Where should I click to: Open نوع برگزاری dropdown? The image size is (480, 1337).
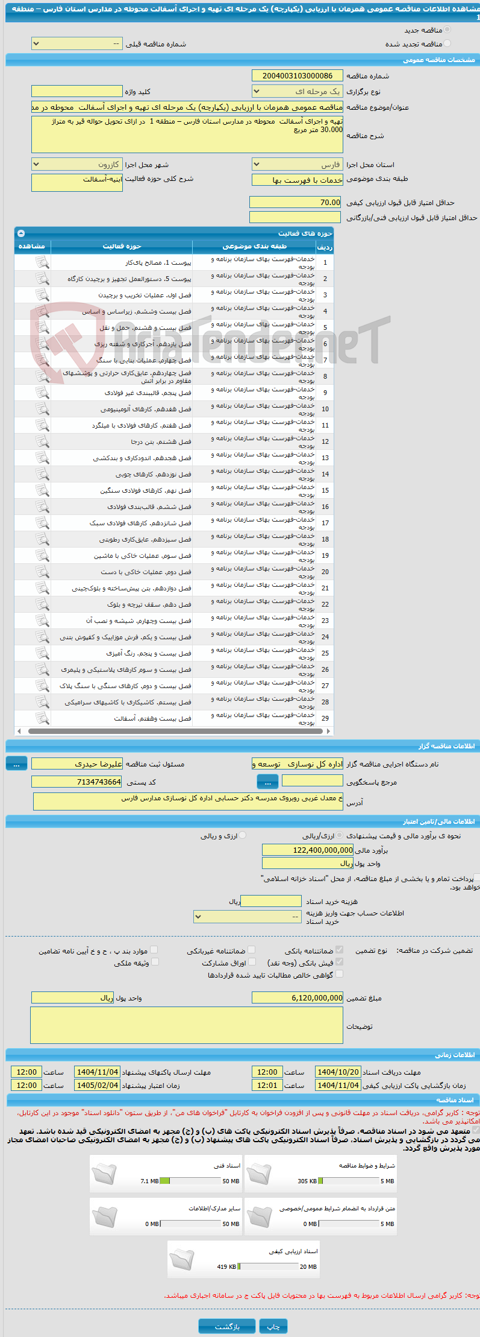(298, 91)
